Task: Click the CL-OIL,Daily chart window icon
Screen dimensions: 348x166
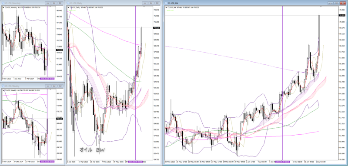Action: [68, 3]
